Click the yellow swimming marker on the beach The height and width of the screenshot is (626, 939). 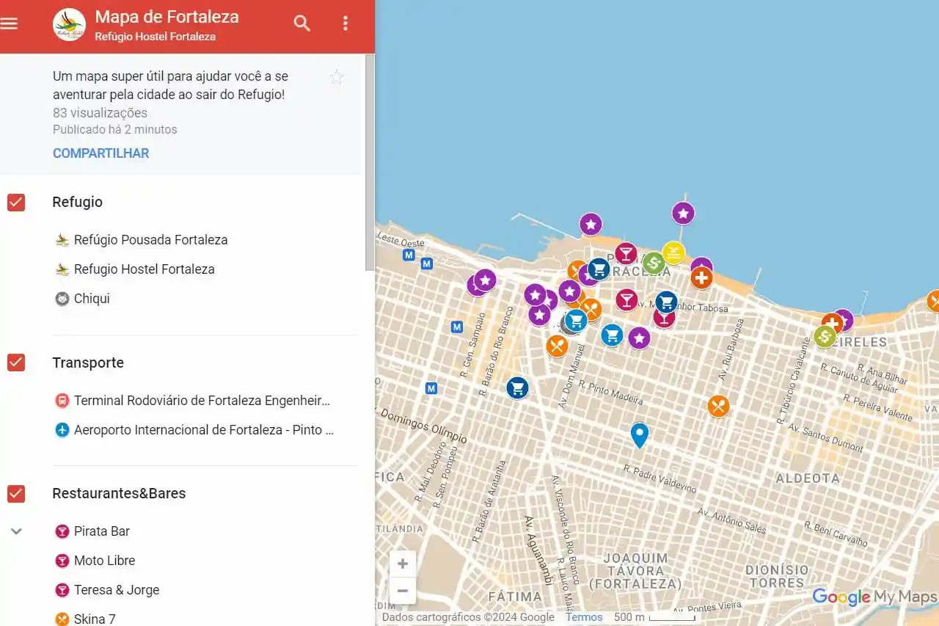[673, 252]
